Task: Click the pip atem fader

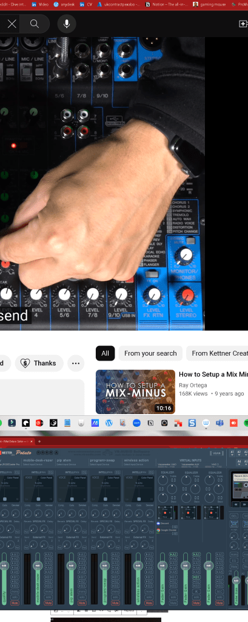Action: 71,565
